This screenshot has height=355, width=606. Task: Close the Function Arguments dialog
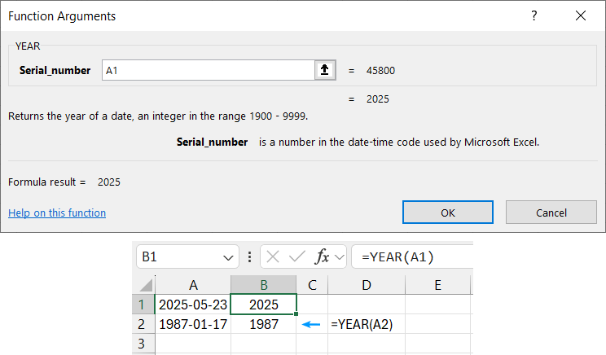(x=581, y=15)
